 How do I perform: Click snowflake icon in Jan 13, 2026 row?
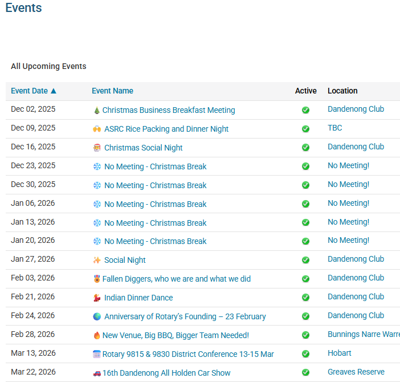(97, 223)
